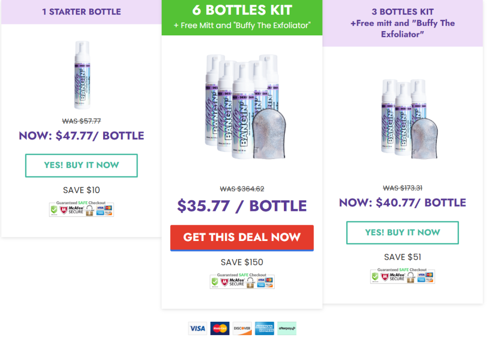Viewport: 491px width, 339px height.
Task: Click the 3 BOTTLES KIT header
Action: click(402, 23)
